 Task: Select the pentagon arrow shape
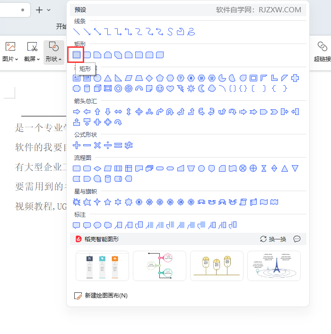(264, 112)
